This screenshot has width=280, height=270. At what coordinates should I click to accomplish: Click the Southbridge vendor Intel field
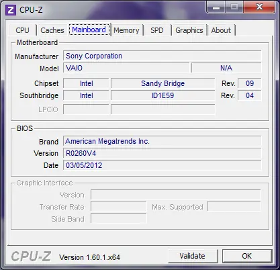(86, 95)
